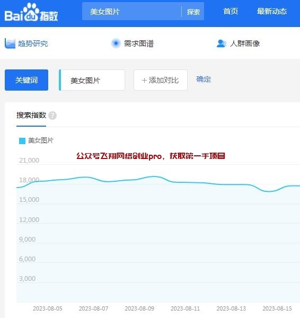
Task: Click the 15,000 axis label
Action: [x=29, y=200]
